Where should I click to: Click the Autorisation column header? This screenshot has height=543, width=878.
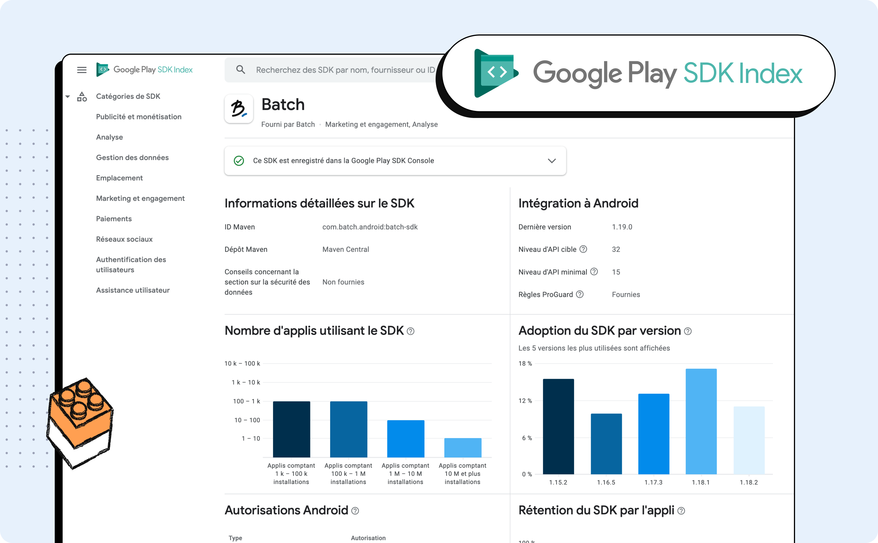(368, 538)
